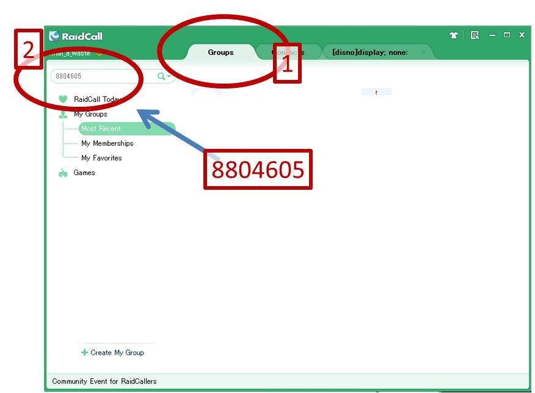Minimize the RaidCall window

[492, 35]
